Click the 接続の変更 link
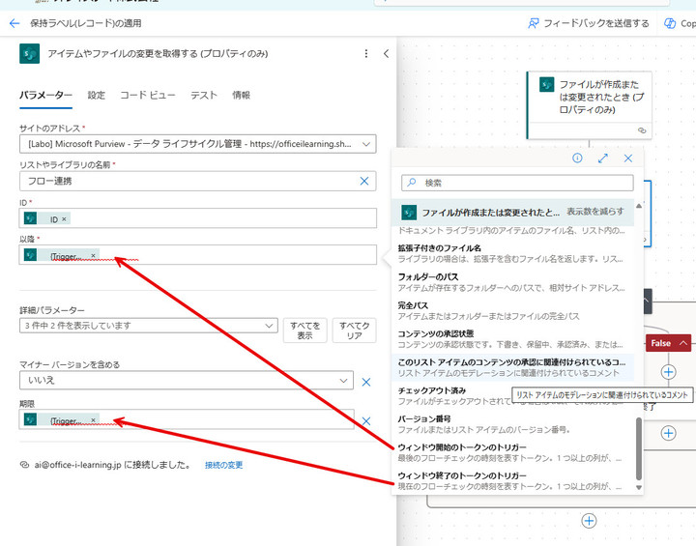Screen dimensions: 696x546 223,465
